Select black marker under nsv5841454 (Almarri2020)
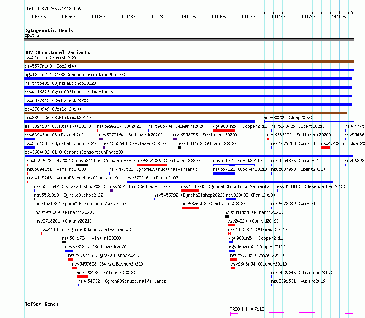The image size is (365, 318). click(x=227, y=216)
